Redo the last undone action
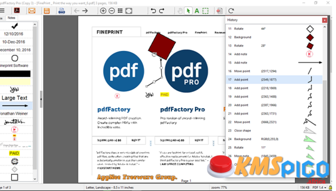This screenshot has width=336, height=191. (162, 11)
